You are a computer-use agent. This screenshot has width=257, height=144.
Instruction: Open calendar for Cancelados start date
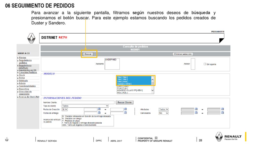point(196,113)
